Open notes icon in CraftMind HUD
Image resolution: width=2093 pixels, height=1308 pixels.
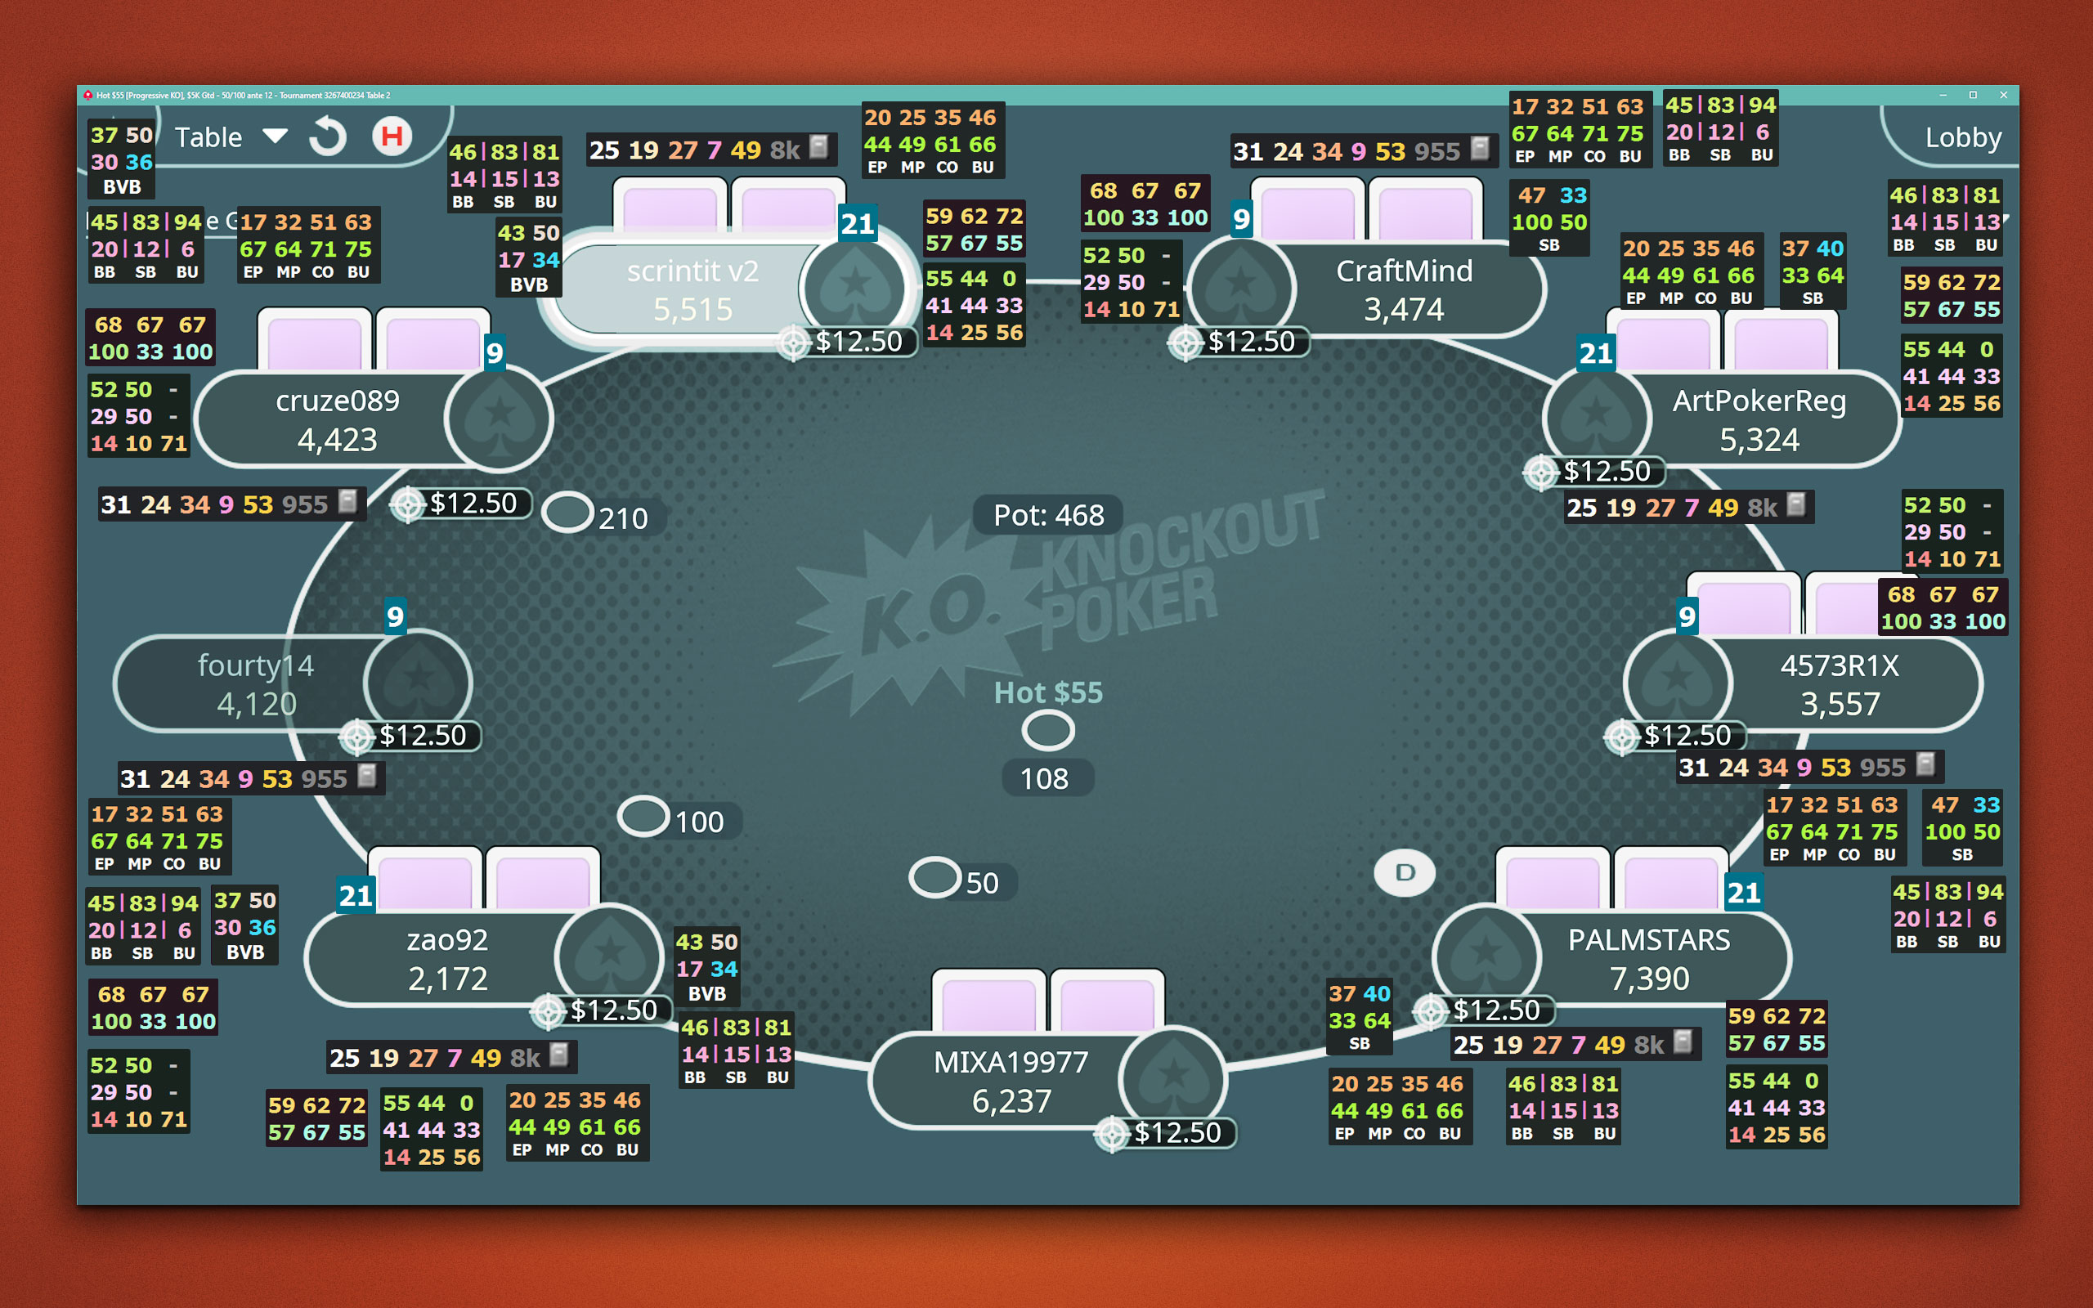(x=1481, y=149)
